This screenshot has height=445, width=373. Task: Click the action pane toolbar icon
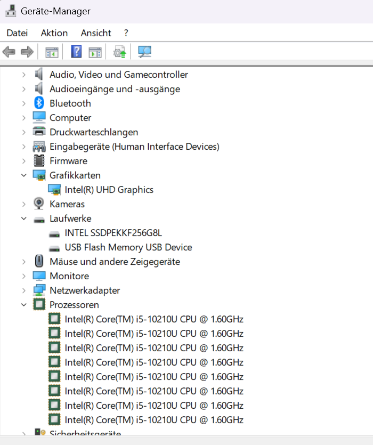point(95,52)
